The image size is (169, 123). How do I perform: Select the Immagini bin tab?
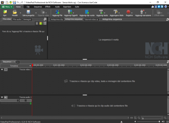(27, 19)
